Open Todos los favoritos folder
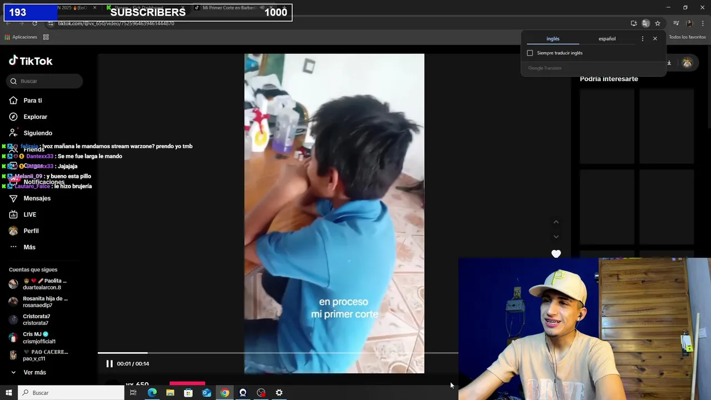Viewport: 711px width, 400px height. [687, 37]
